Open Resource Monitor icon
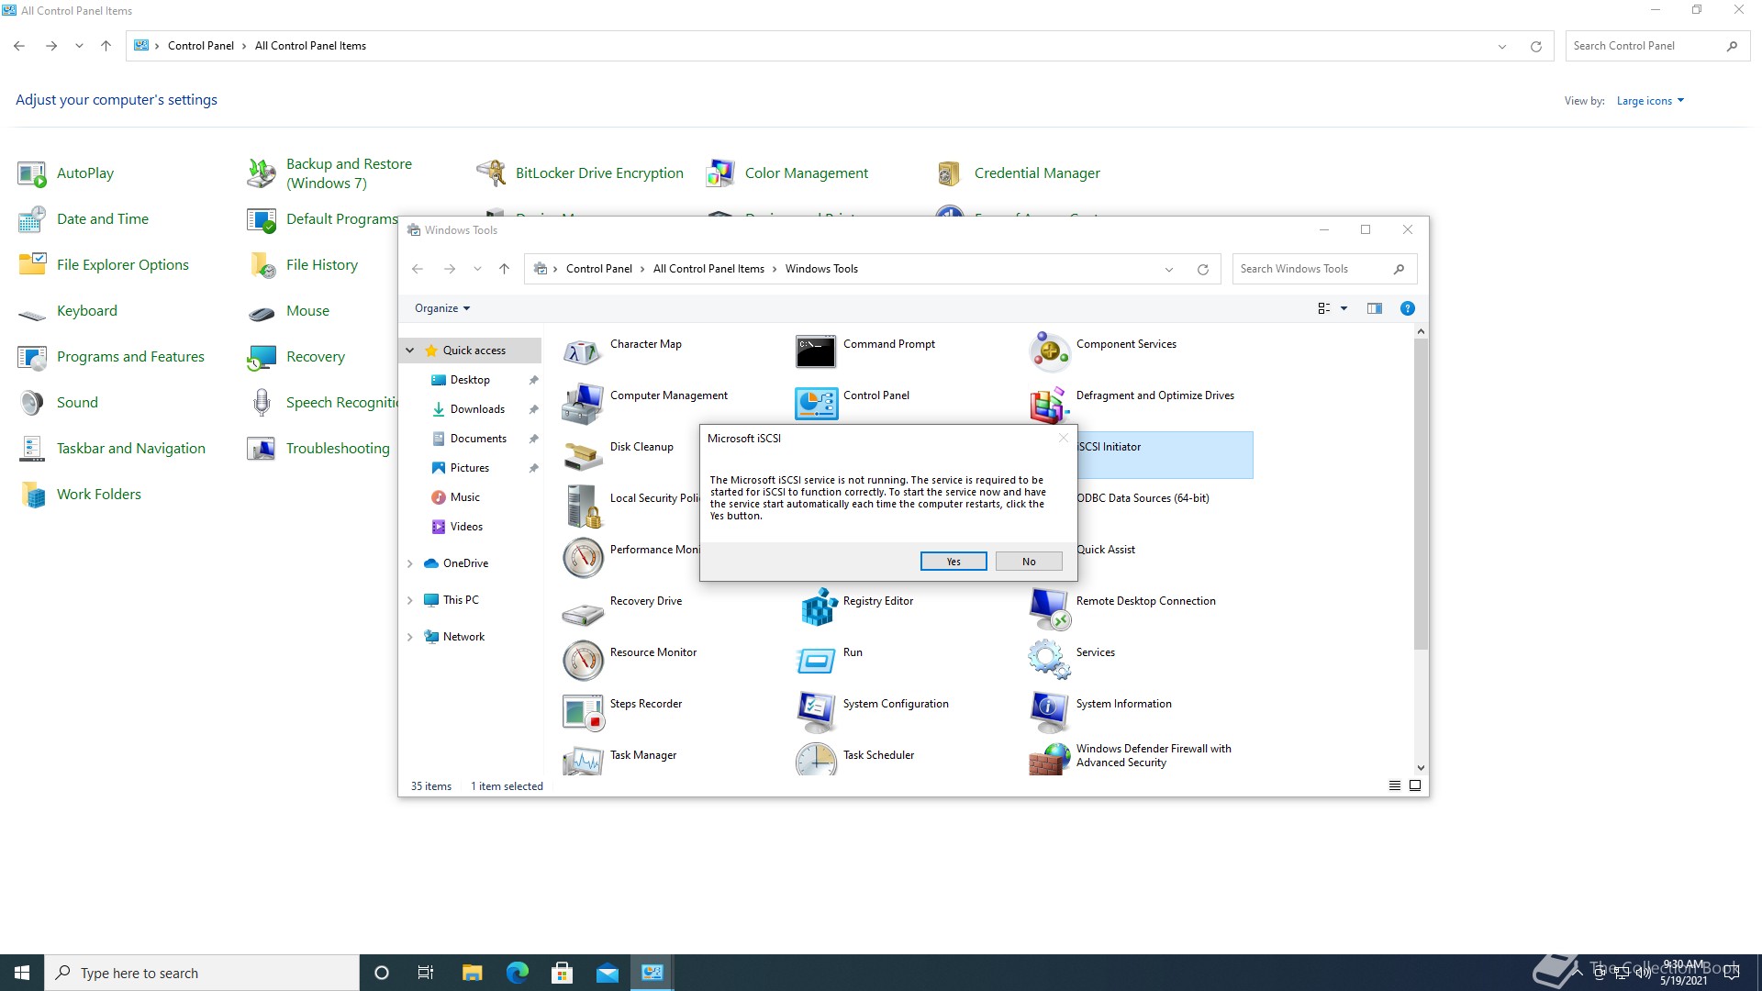 tap(582, 660)
